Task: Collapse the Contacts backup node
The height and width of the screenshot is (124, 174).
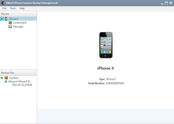Action: pyautogui.click(x=2, y=78)
